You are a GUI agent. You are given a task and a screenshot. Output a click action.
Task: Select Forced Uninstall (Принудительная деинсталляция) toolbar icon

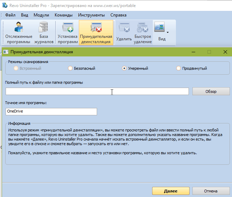click(96, 33)
